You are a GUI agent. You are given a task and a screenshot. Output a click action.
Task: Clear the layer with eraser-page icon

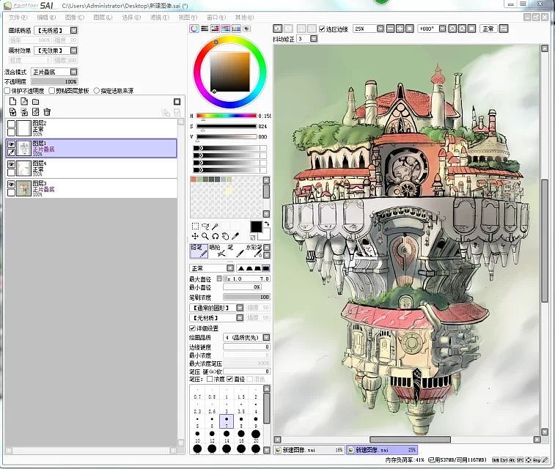coord(35,112)
